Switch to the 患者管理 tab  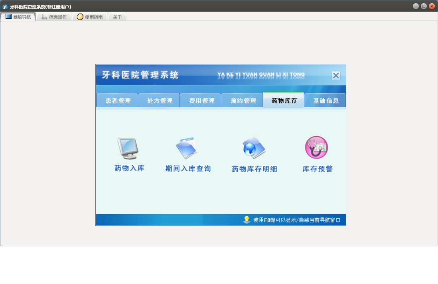click(x=118, y=100)
